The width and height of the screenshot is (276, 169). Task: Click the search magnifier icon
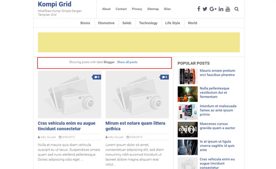click(x=236, y=9)
